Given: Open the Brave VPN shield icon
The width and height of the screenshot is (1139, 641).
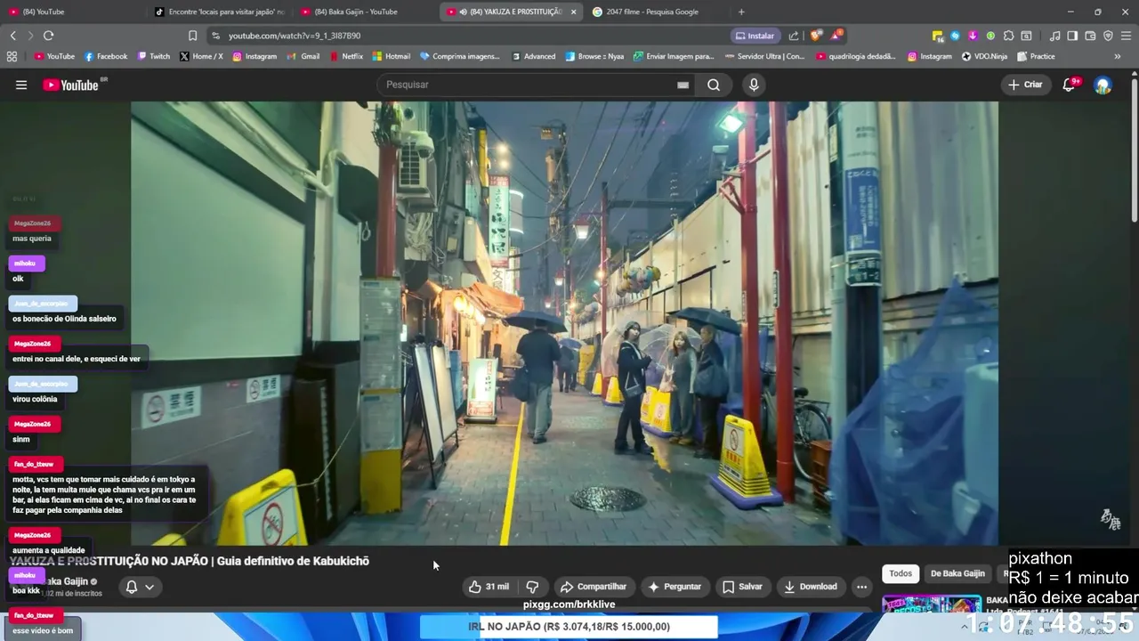Looking at the screenshot, I should [x=1108, y=36].
